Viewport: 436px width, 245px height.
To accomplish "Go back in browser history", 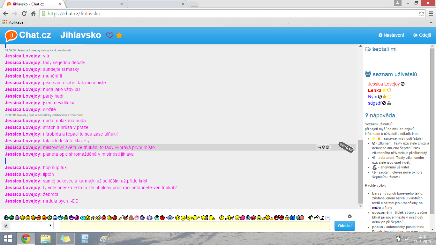I will pos(5,14).
